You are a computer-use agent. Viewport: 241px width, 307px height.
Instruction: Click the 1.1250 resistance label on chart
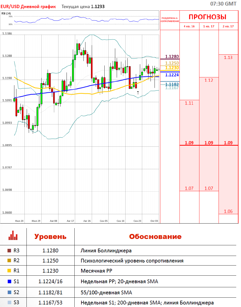click(172, 63)
